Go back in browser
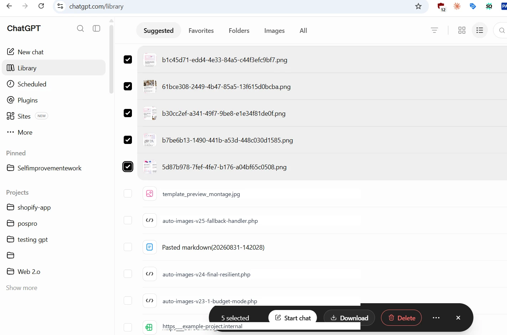The height and width of the screenshot is (335, 507). [9, 6]
